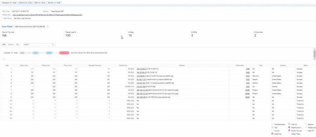
Task: Click the blue 6453 ASN node in the route map
Action: pyautogui.click(x=36, y=53)
